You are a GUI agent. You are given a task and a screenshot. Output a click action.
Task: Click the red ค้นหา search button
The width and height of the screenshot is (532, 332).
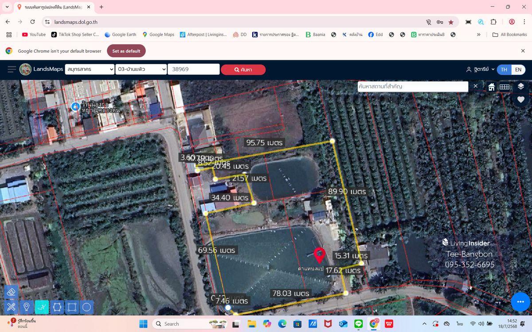tap(243, 69)
